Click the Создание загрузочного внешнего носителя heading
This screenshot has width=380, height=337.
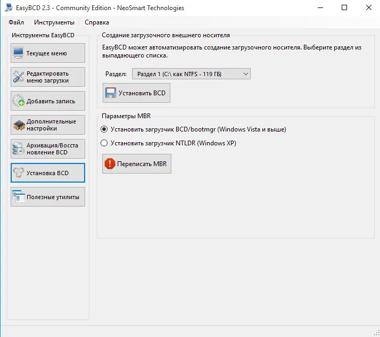pos(166,35)
